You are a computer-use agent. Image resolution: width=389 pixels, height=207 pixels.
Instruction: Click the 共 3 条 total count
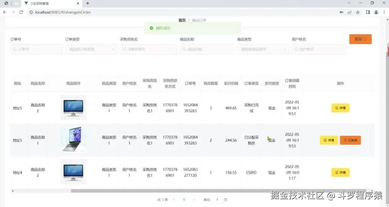pyautogui.click(x=162, y=199)
